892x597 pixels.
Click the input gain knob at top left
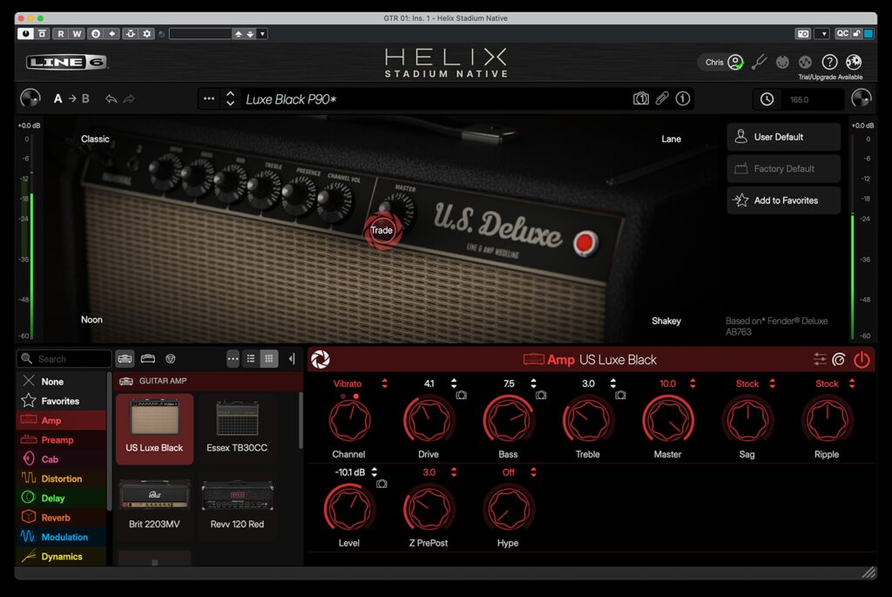(x=30, y=98)
